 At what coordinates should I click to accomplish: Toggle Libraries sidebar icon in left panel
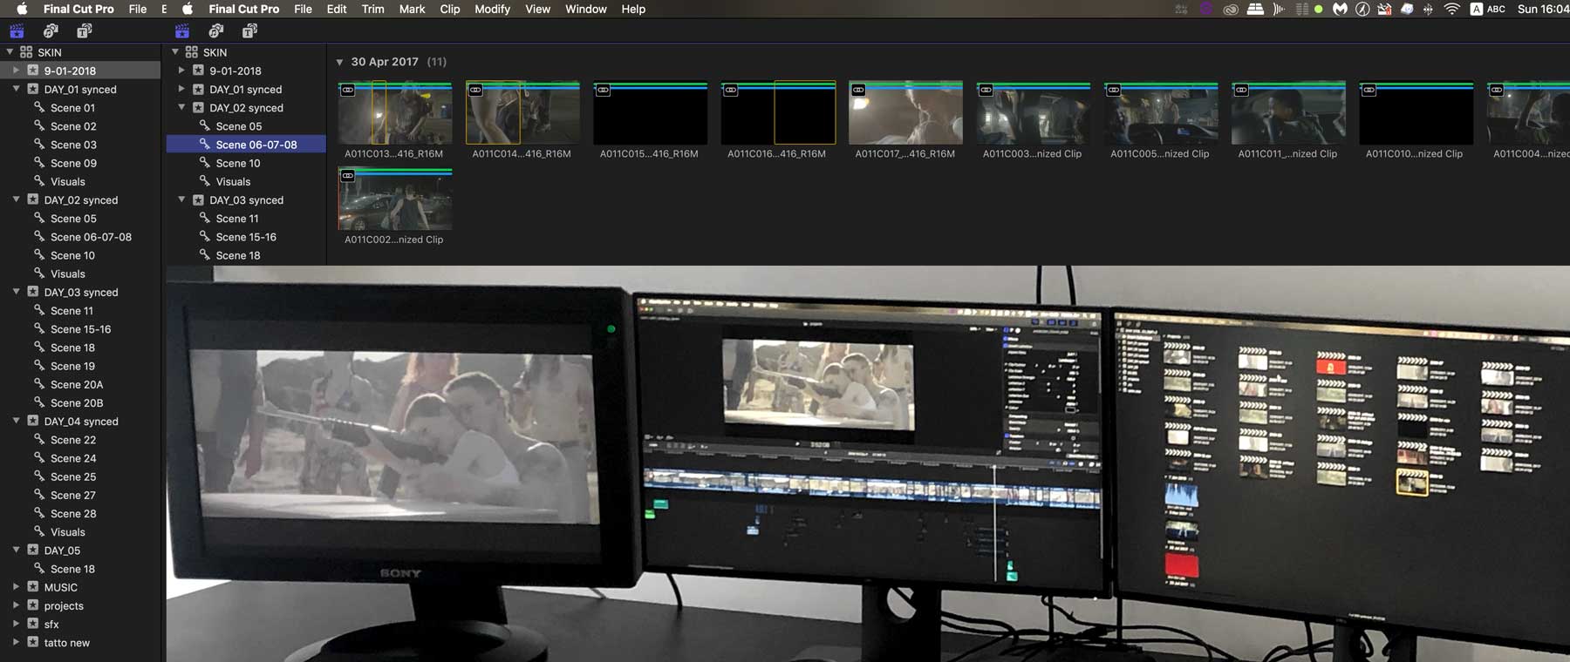pos(17,30)
